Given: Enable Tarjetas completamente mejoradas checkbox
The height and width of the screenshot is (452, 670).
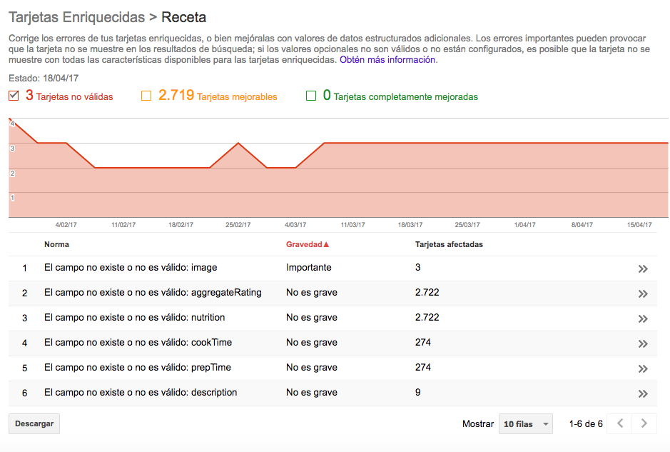Looking at the screenshot, I should [311, 96].
